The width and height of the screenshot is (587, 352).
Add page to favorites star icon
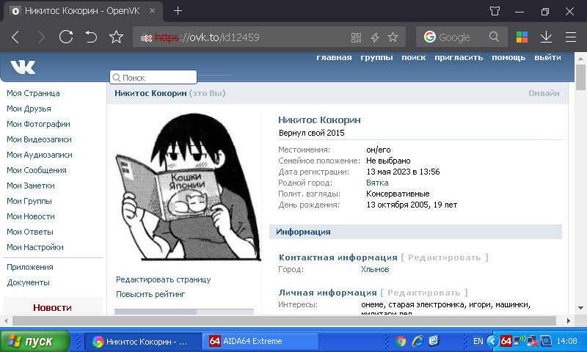pos(116,37)
